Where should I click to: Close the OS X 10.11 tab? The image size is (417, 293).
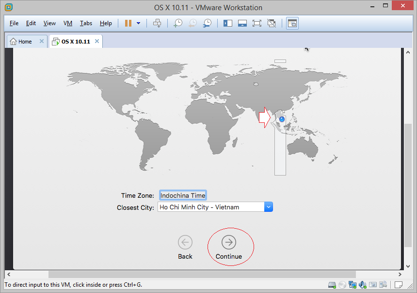(97, 41)
